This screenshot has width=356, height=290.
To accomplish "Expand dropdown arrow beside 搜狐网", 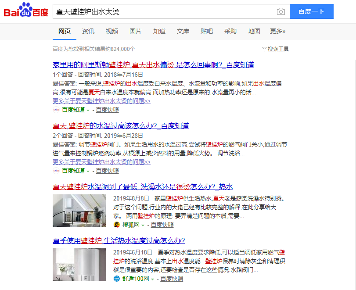I will (143, 226).
